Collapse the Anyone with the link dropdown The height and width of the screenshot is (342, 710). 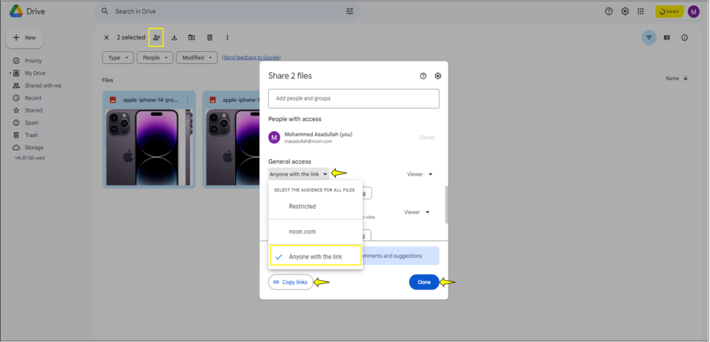point(299,174)
